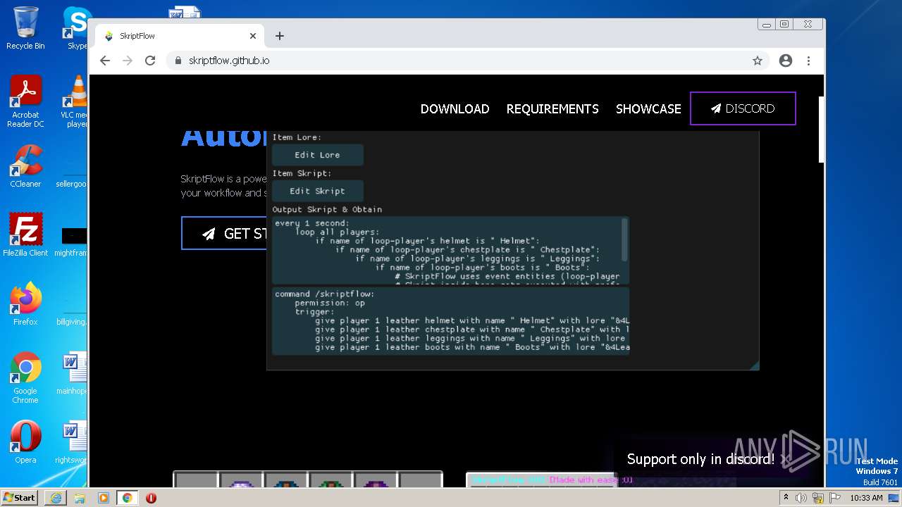Viewport: 902px width, 507px height.
Task: Open the mainhope Word document icon
Action: [x=72, y=373]
